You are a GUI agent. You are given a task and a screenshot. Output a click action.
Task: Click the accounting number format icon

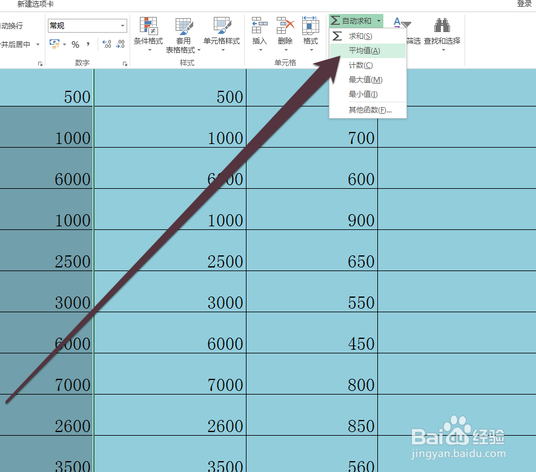pyautogui.click(x=55, y=44)
